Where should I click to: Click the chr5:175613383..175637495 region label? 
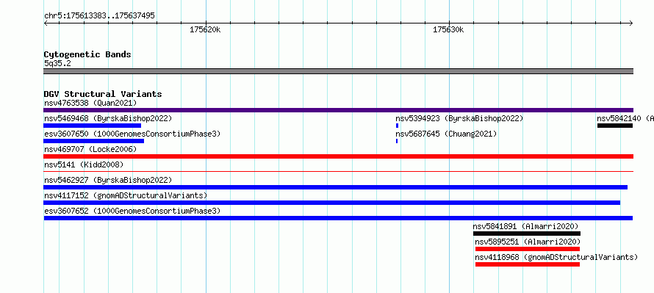click(100, 16)
